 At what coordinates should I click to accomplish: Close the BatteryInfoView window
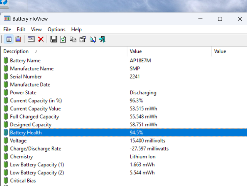(x=240, y=19)
